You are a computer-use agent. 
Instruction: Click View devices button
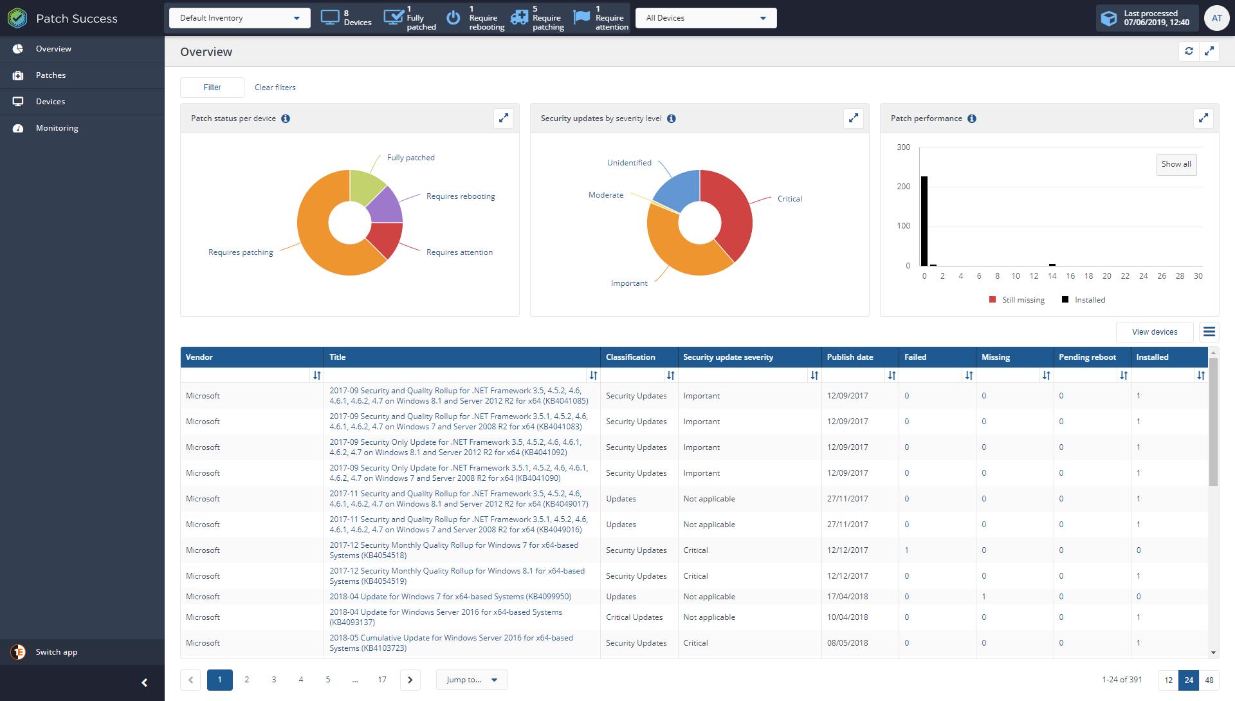1155,332
